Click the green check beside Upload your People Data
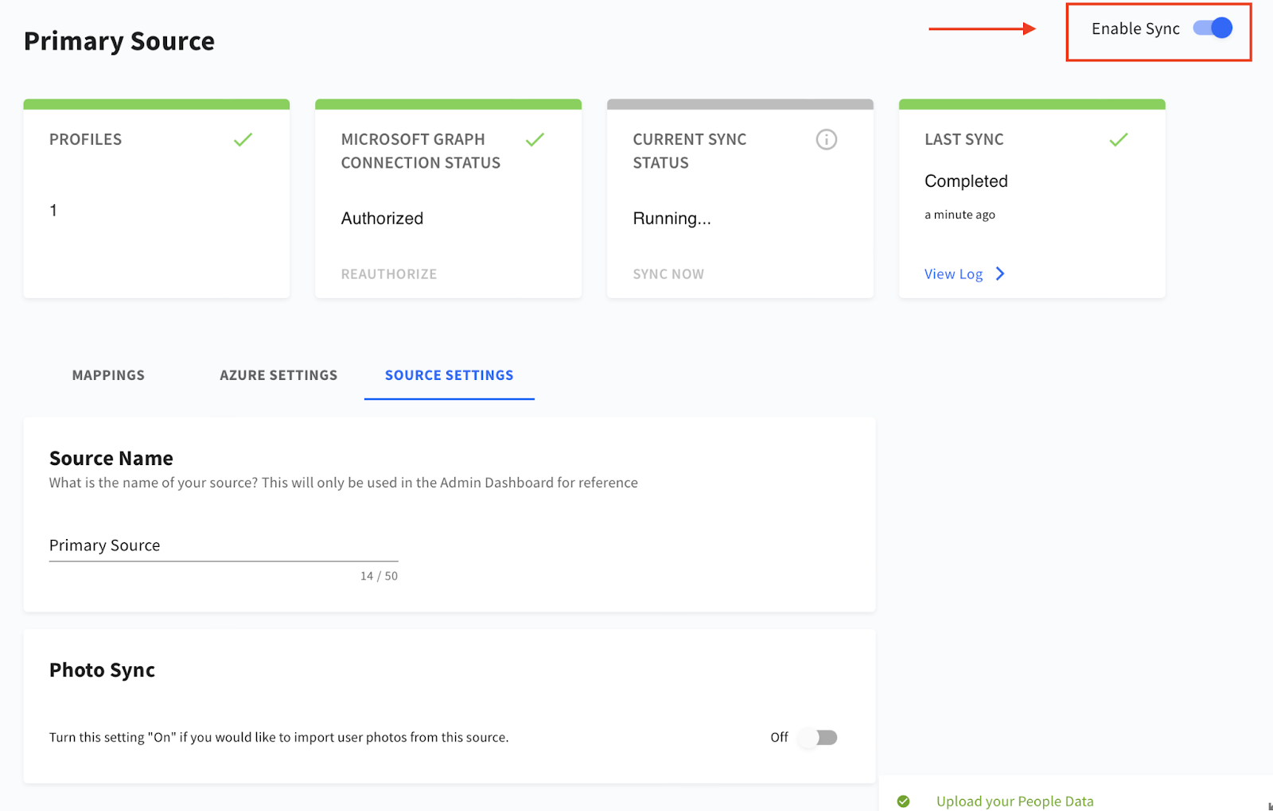The width and height of the screenshot is (1273, 811). [x=903, y=801]
